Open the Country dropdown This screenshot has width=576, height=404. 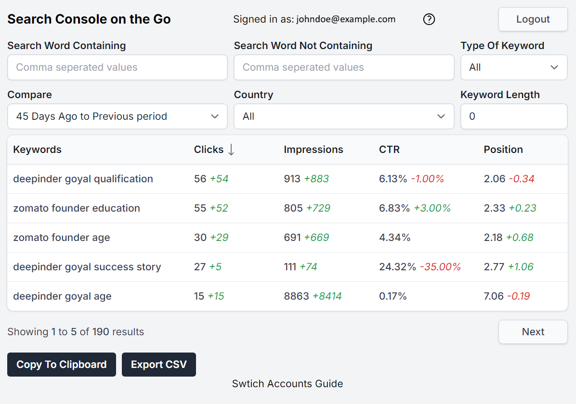(x=343, y=116)
